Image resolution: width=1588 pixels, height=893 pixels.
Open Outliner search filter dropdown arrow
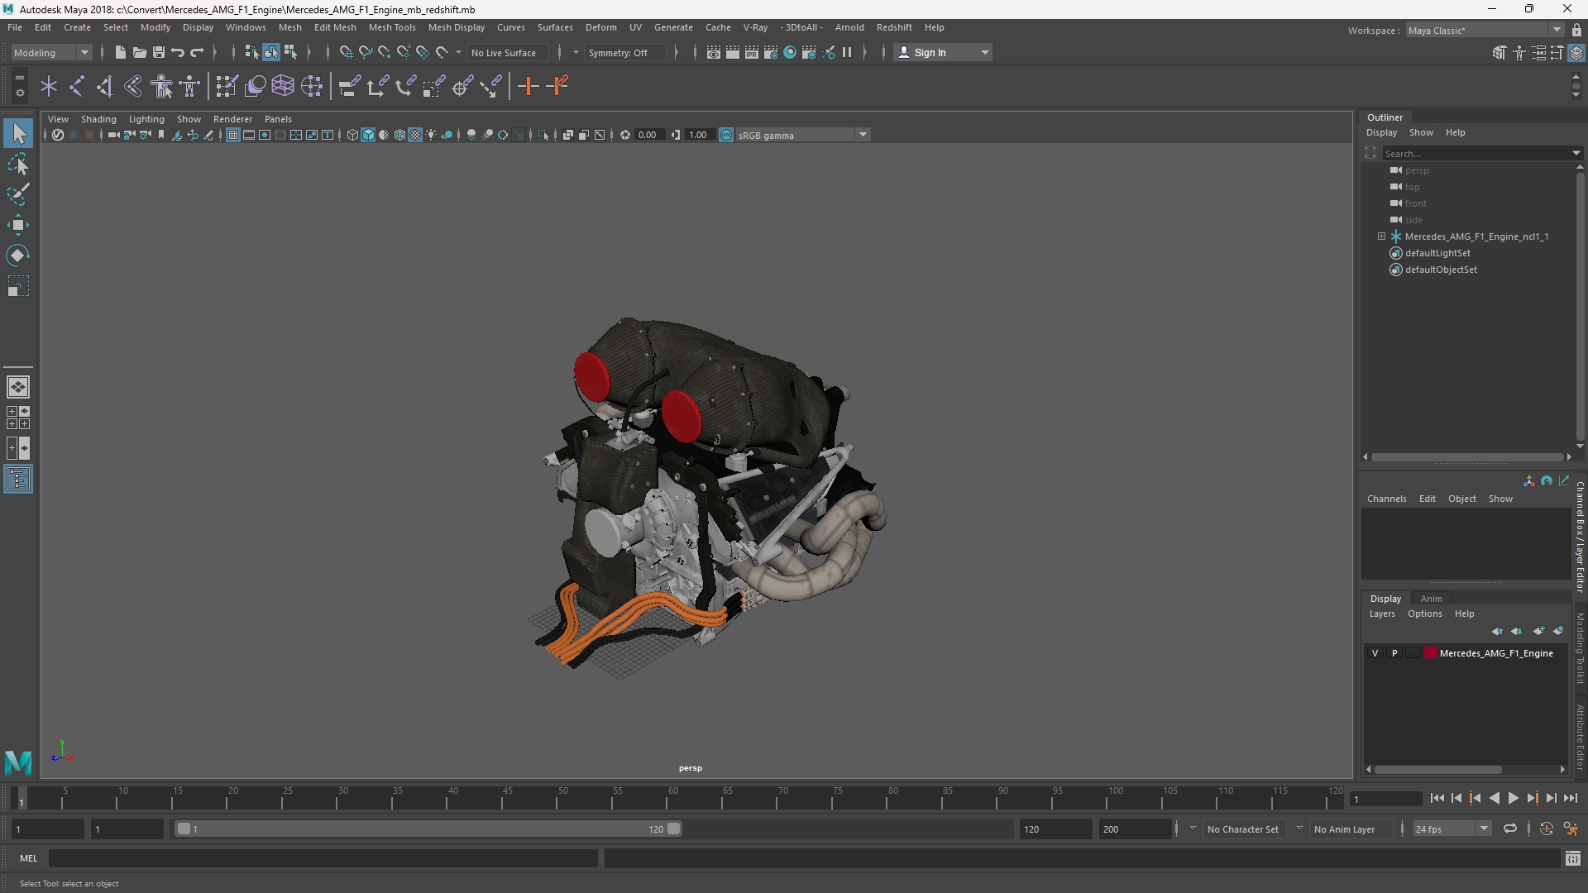click(1576, 153)
